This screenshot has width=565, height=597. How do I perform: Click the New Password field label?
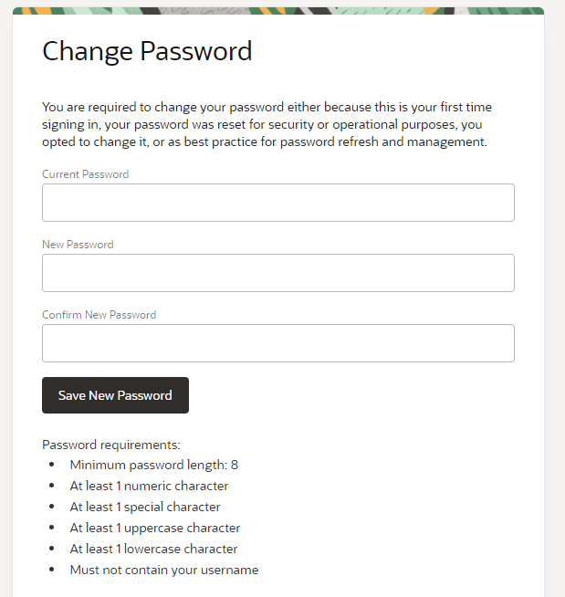coord(78,245)
